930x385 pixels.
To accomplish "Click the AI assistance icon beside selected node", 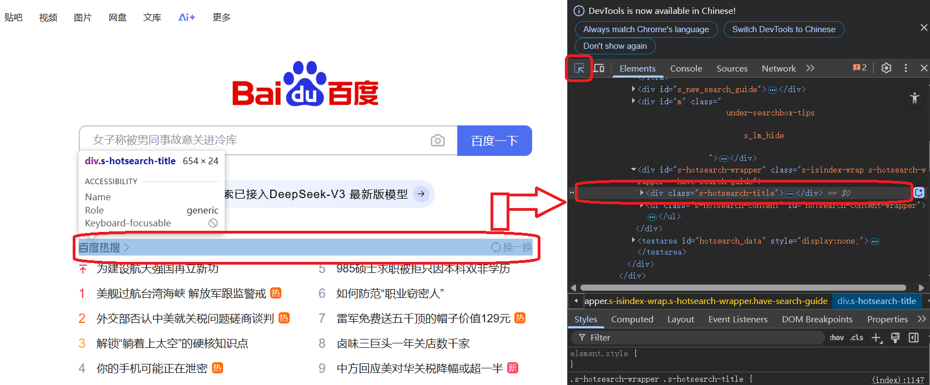I will click(x=919, y=192).
